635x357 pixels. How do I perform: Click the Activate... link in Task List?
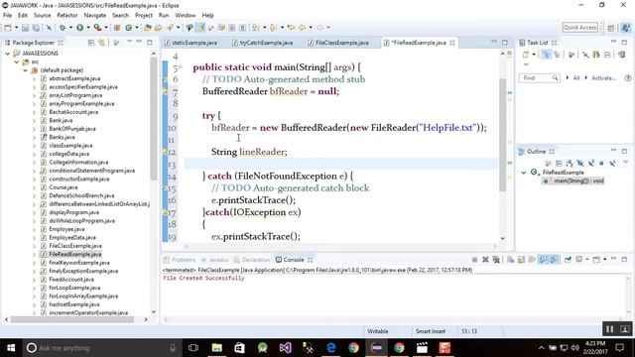pyautogui.click(x=603, y=77)
